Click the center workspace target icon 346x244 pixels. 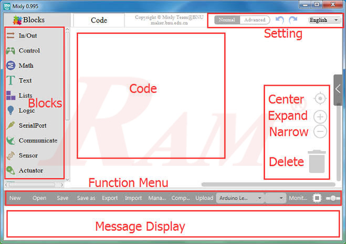(320, 99)
